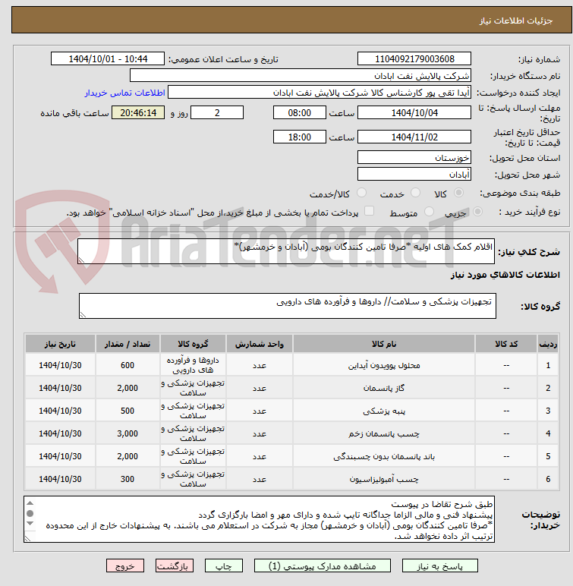Click the کد کالا column header
The image size is (573, 586).
[x=506, y=344]
